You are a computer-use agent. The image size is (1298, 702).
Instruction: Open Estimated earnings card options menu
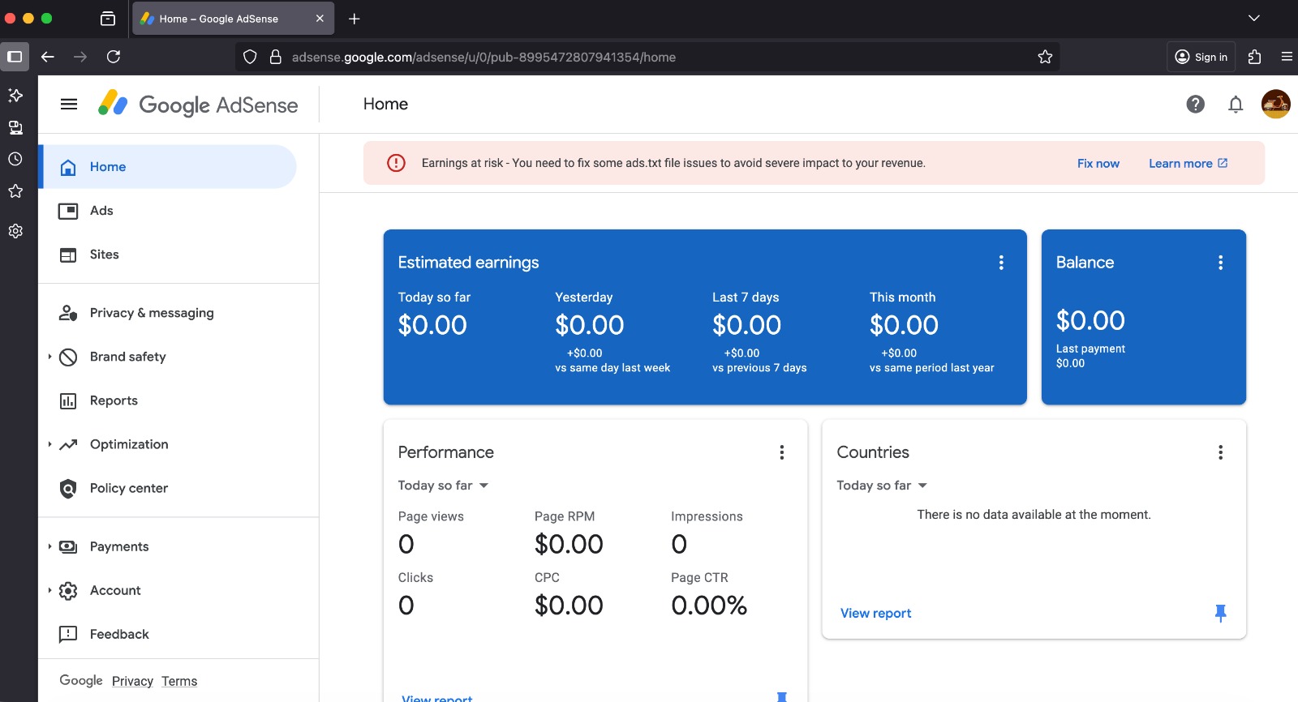(x=1001, y=263)
